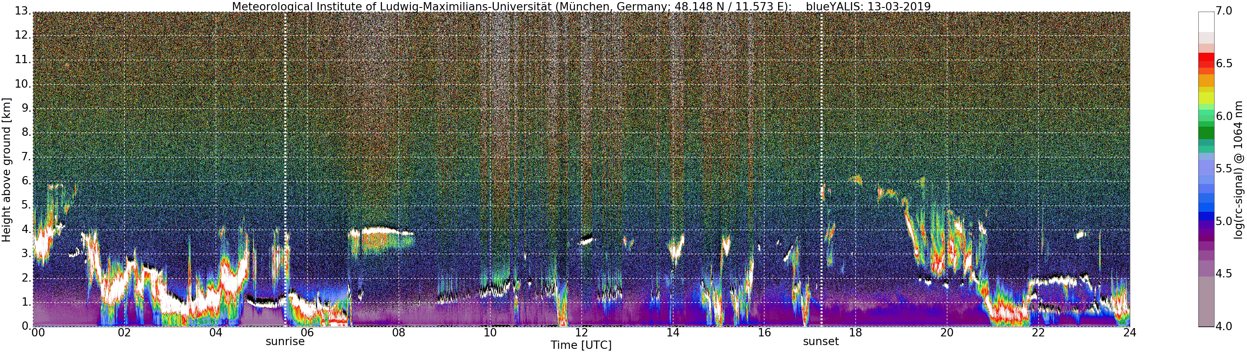
Task: Click the colorbar tick label '6.5'
Action: click(x=1224, y=64)
